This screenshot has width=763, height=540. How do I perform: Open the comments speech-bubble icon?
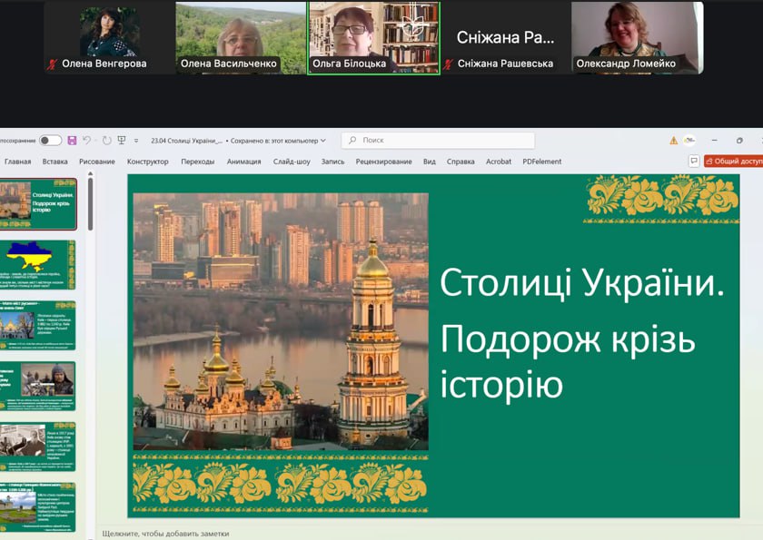tap(695, 162)
